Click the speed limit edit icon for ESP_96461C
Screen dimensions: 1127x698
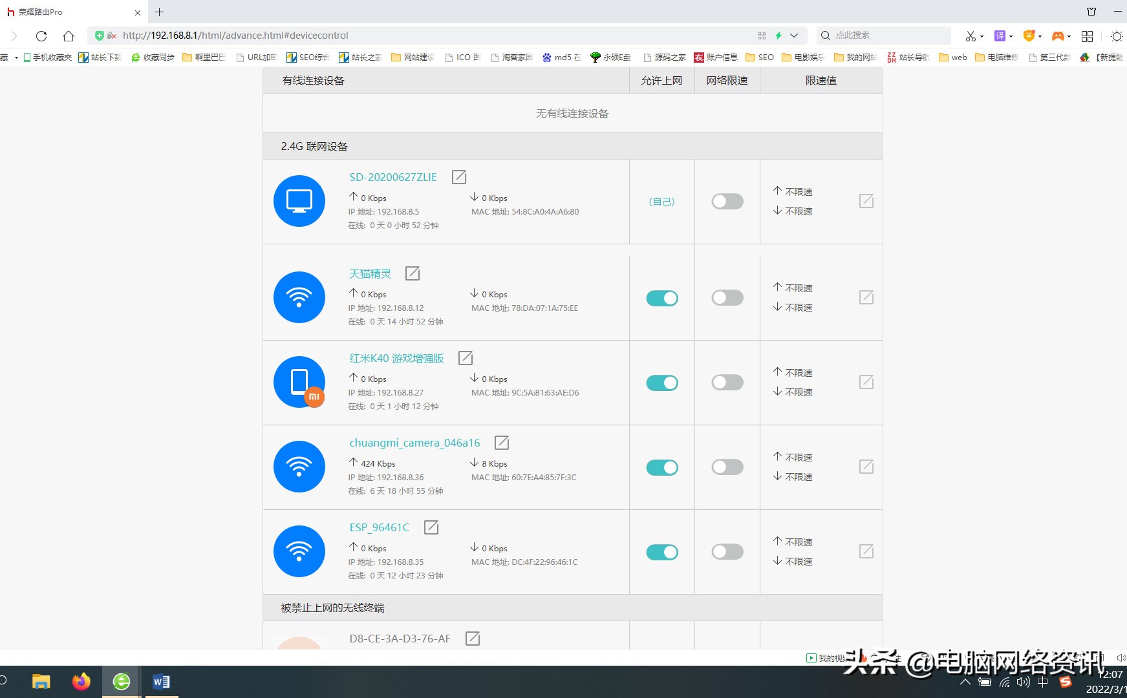(x=866, y=551)
